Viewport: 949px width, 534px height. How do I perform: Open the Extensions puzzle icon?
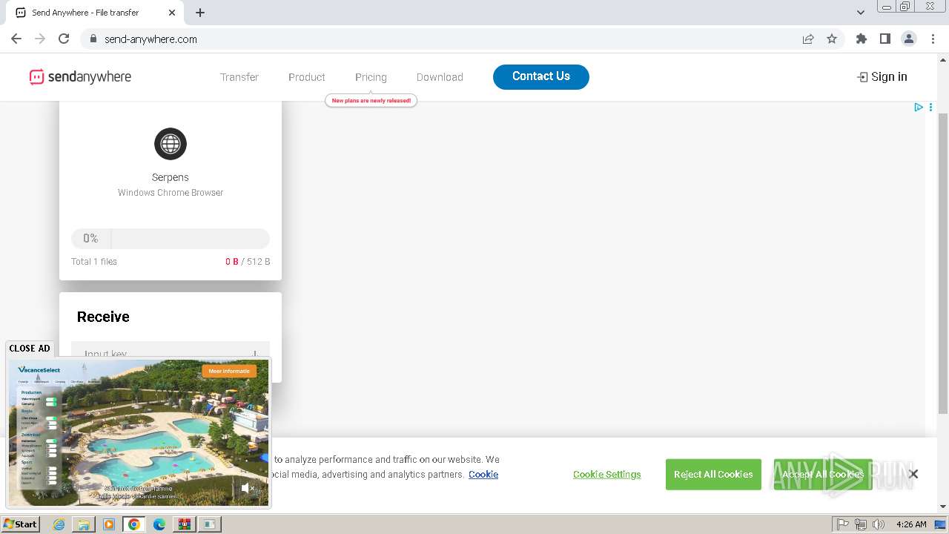[x=862, y=39]
